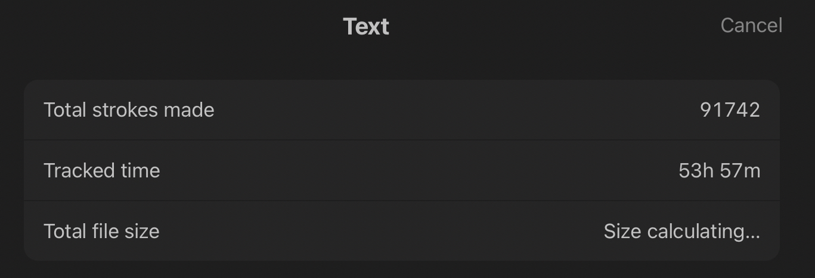The width and height of the screenshot is (815, 278).
Task: Click the divider above Total file size
Action: 402,201
